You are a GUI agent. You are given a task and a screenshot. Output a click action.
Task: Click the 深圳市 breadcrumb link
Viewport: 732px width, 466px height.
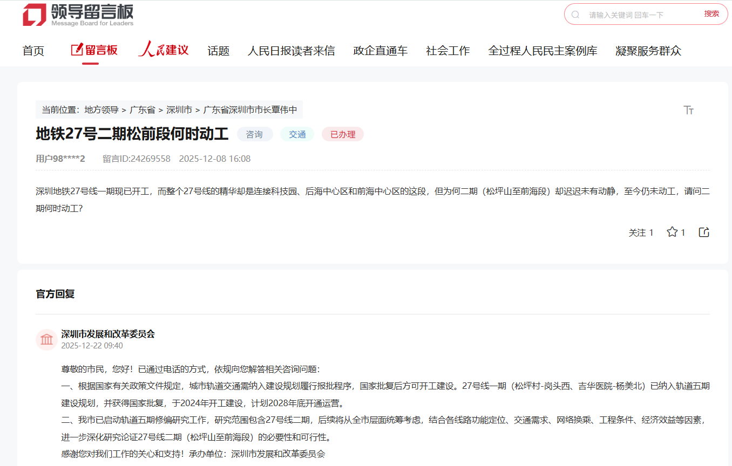coord(179,109)
